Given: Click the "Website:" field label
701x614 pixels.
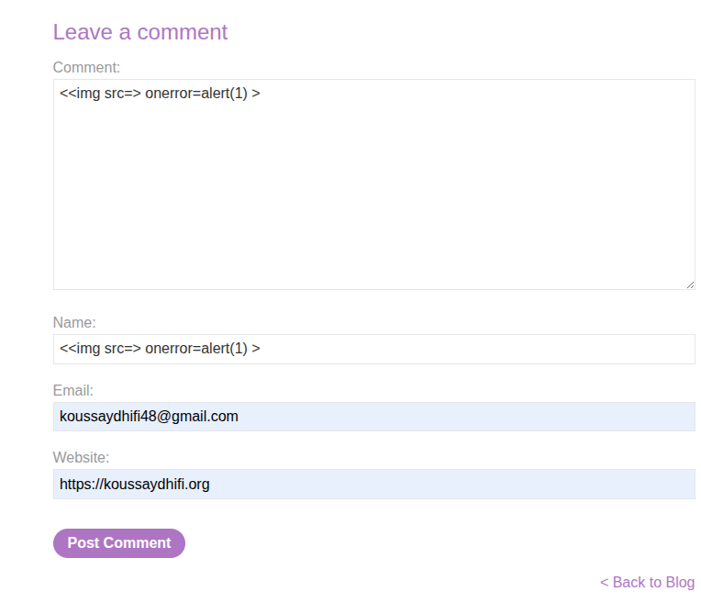Looking at the screenshot, I should point(81,458).
